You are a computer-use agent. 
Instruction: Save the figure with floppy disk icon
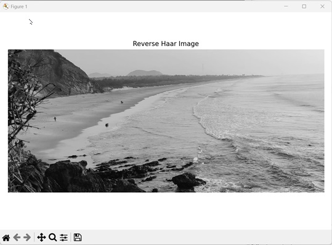tap(78, 238)
